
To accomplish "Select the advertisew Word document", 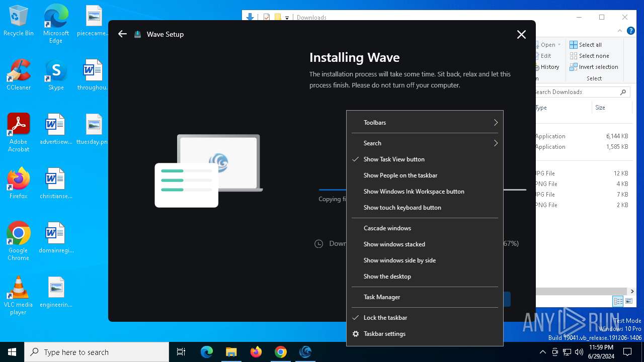I will point(56,130).
